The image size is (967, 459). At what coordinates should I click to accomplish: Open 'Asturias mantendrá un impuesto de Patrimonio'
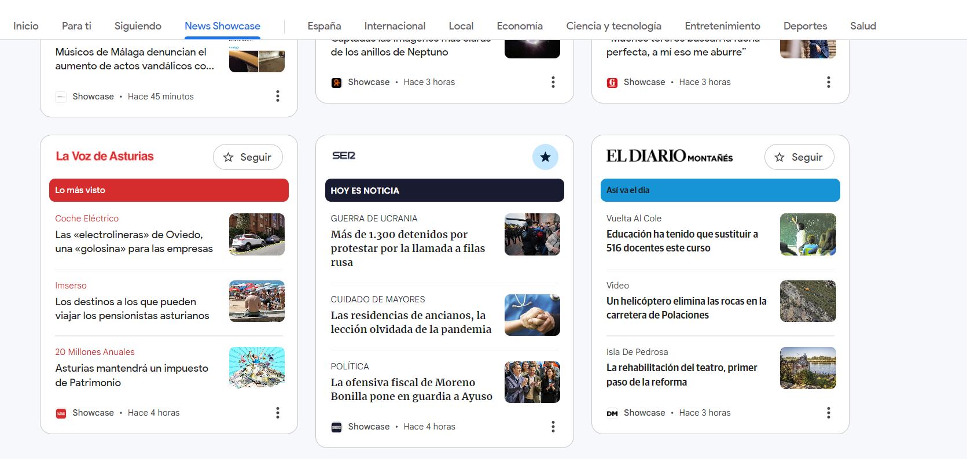tap(132, 375)
